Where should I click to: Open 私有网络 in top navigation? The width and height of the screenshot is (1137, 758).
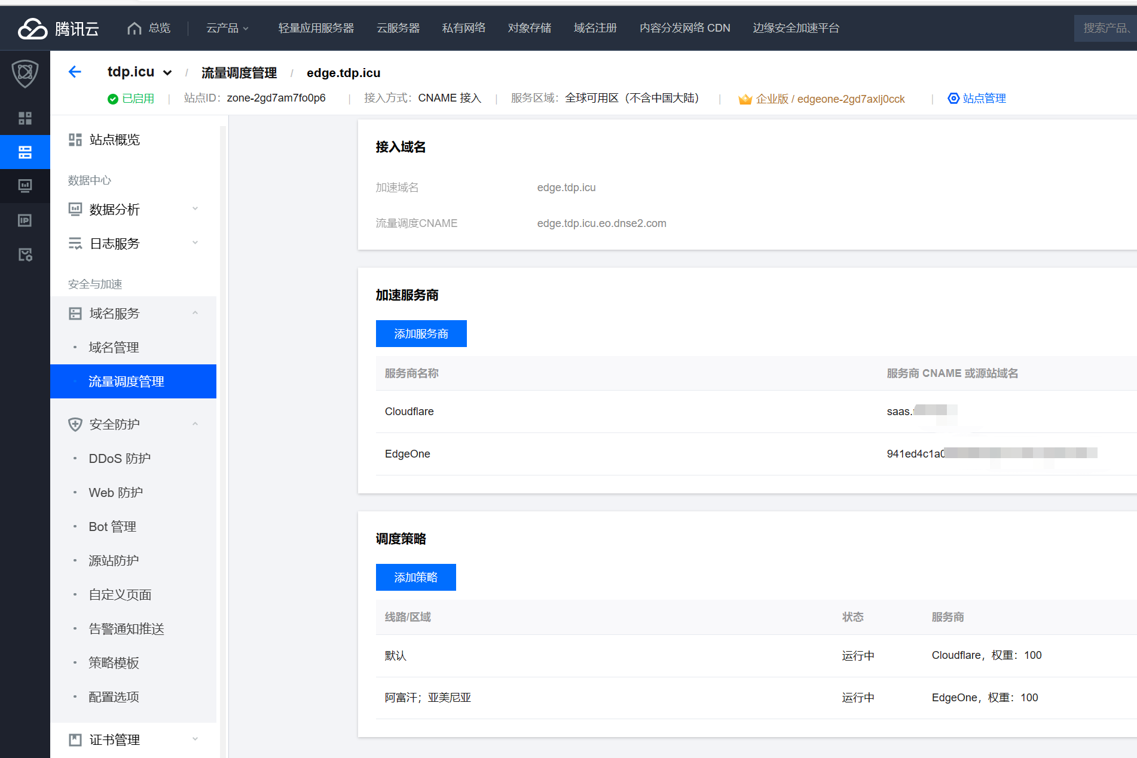click(x=464, y=28)
